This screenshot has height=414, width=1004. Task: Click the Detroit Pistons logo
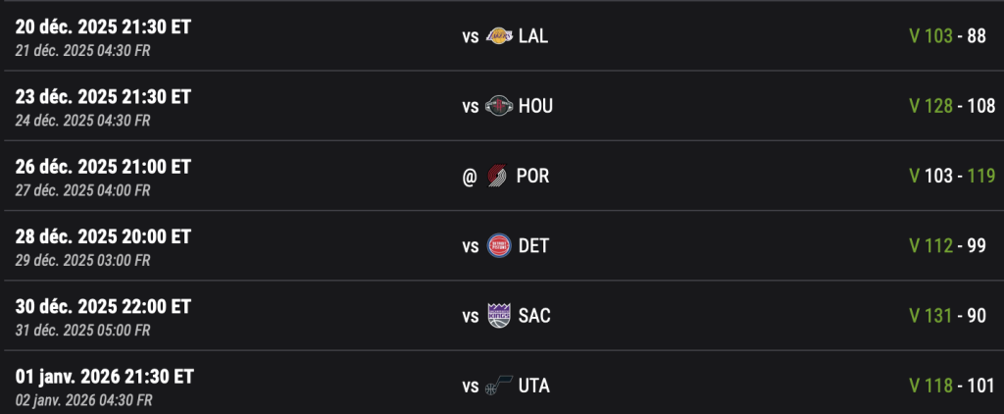coord(499,245)
